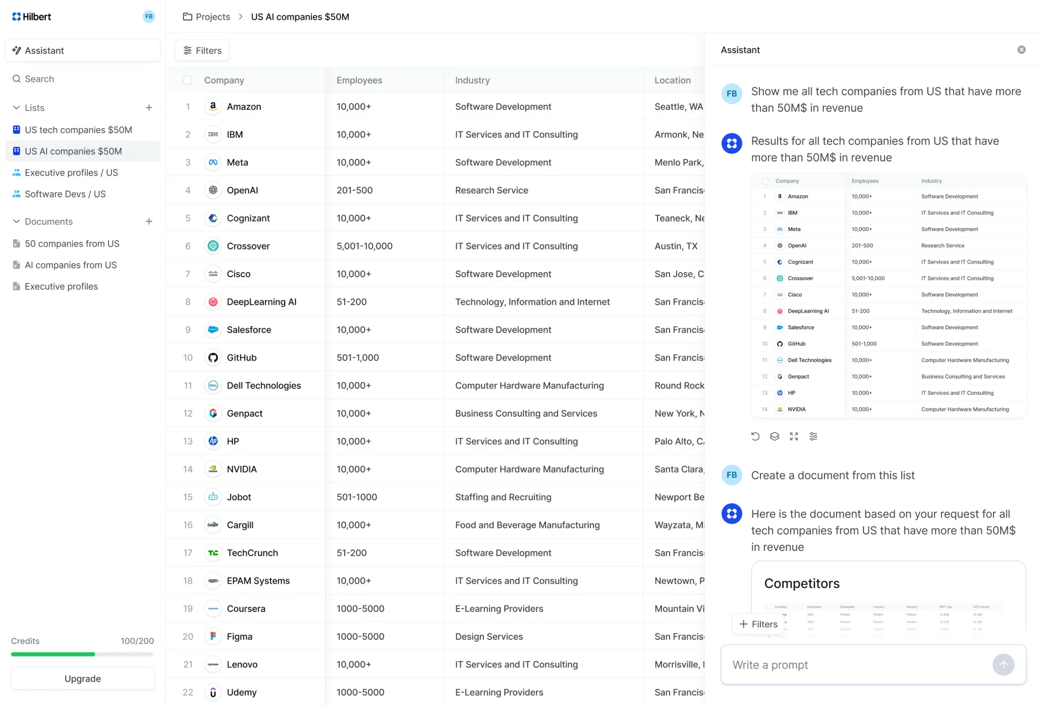Click the GitHub logo in main table
1043x706 pixels.
click(x=213, y=357)
